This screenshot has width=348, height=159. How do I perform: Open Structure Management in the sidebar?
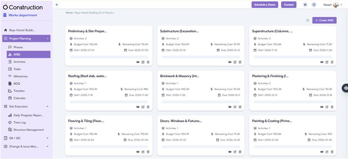pyautogui.click(x=29, y=130)
